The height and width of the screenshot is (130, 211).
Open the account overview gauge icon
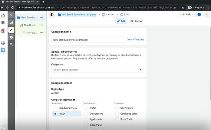pos(3,43)
